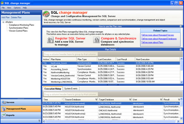Click the Reports pane icon

[4, 115]
